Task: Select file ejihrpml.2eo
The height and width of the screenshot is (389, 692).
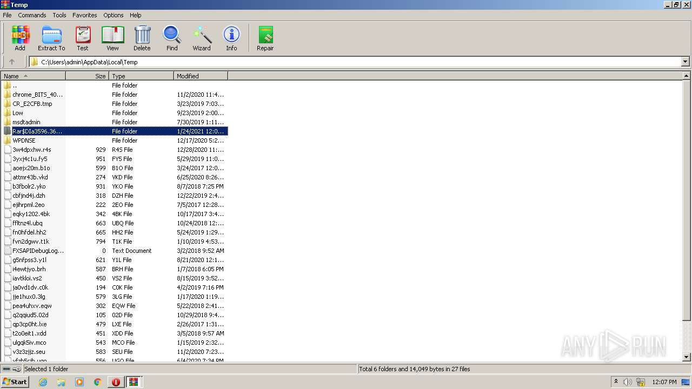Action: 115,205
